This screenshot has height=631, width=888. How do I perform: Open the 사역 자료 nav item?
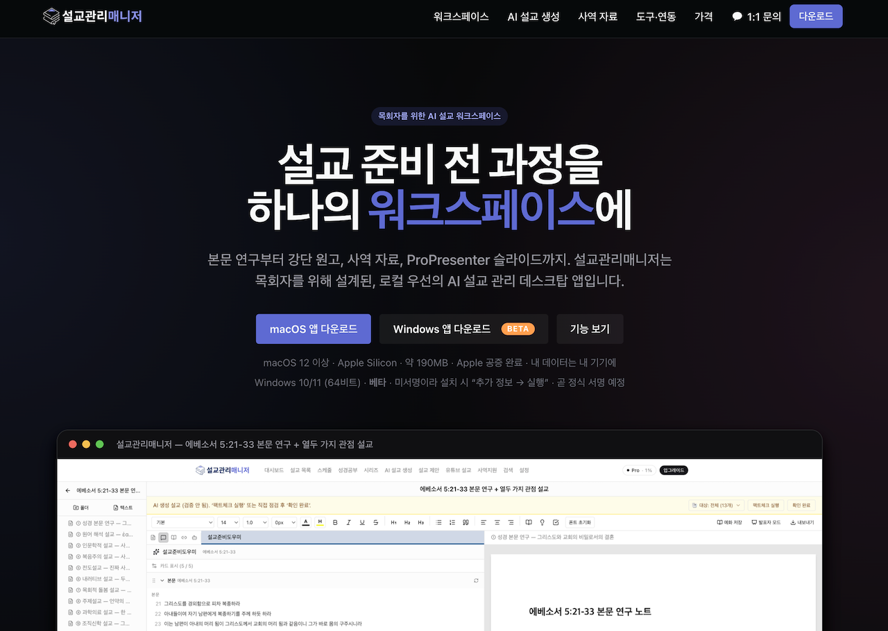coord(598,17)
